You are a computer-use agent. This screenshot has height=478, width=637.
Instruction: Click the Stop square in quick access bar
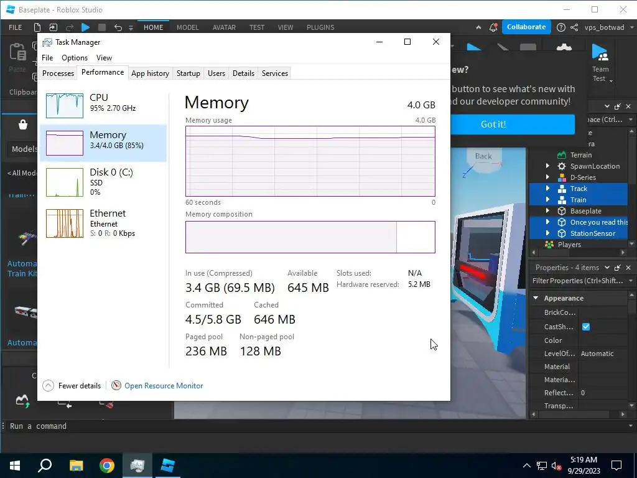pos(102,27)
